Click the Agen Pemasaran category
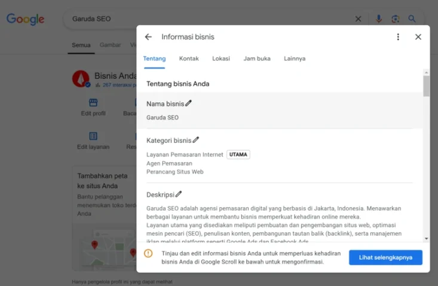The width and height of the screenshot is (438, 286). pyautogui.click(x=169, y=163)
